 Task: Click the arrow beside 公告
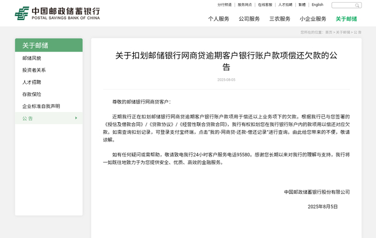(x=76, y=118)
